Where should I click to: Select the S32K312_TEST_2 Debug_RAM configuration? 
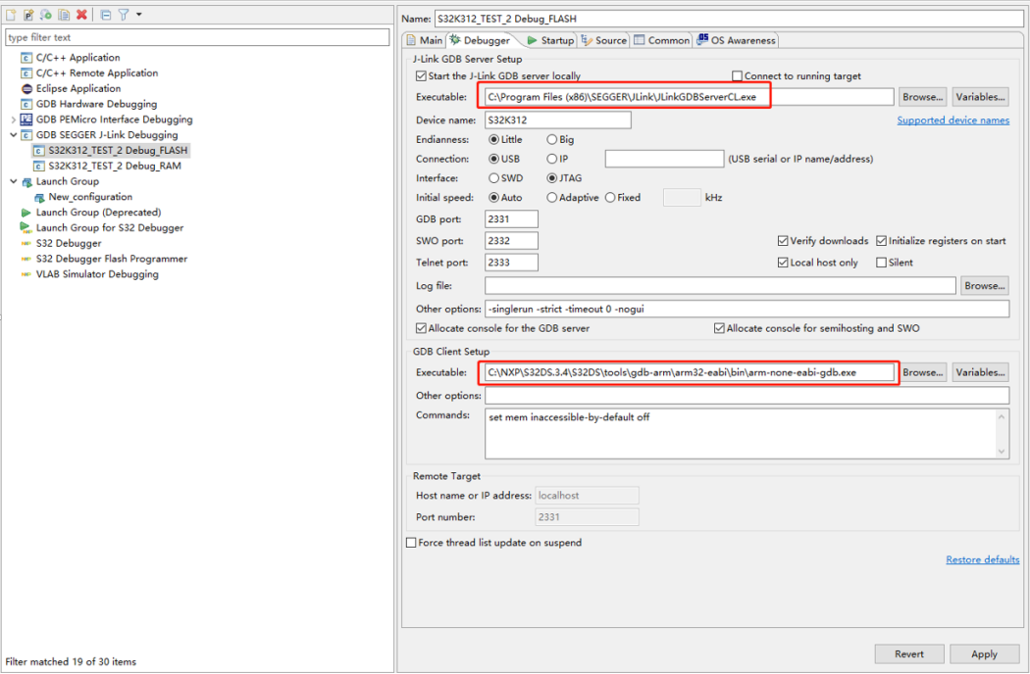point(114,166)
